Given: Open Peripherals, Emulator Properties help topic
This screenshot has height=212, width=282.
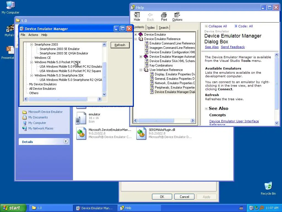Looking at the screenshot, I should (x=175, y=88).
